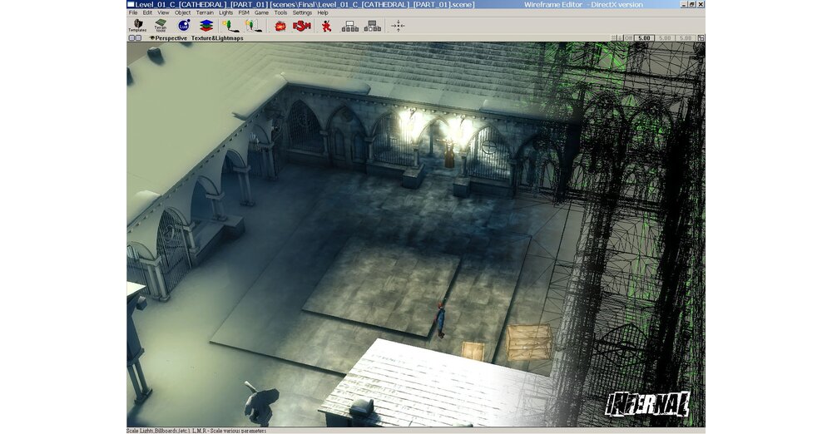Restore down the editor window
The width and height of the screenshot is (832, 434).
click(x=692, y=4)
